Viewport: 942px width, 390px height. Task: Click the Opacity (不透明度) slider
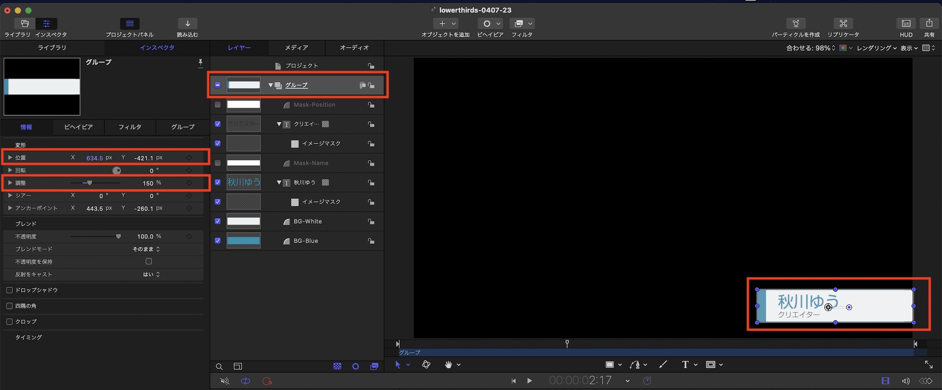[95, 236]
